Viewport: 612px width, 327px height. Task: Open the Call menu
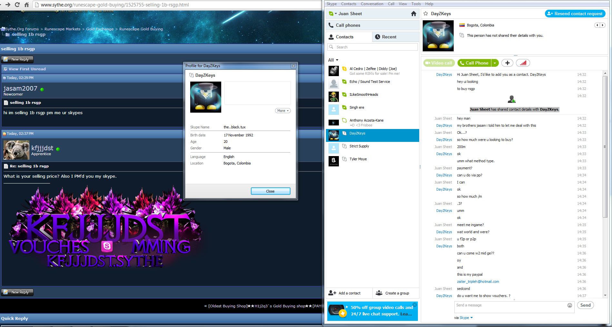pyautogui.click(x=391, y=4)
